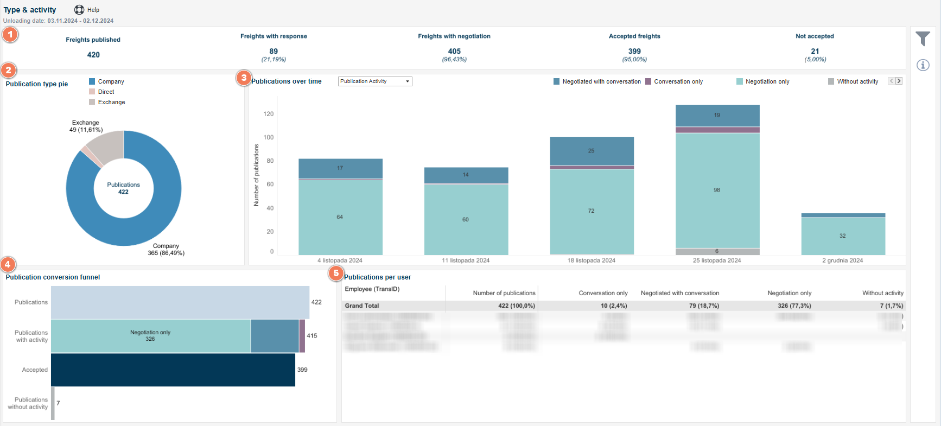Click the Company legend color swatch
The image size is (941, 426).
pyautogui.click(x=92, y=81)
